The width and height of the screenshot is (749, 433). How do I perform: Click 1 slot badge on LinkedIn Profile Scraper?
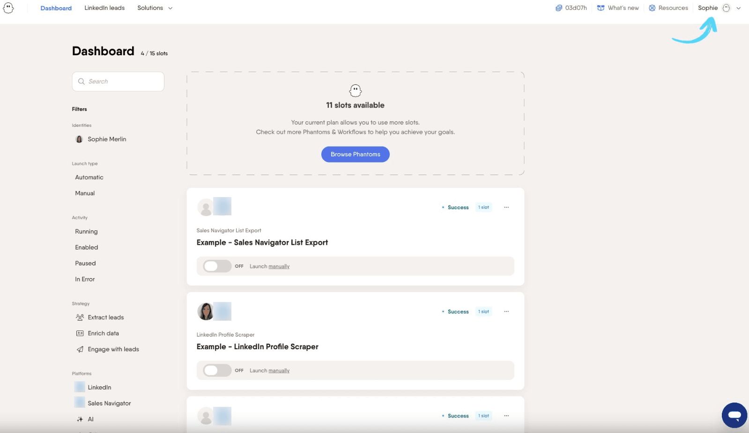coord(483,312)
